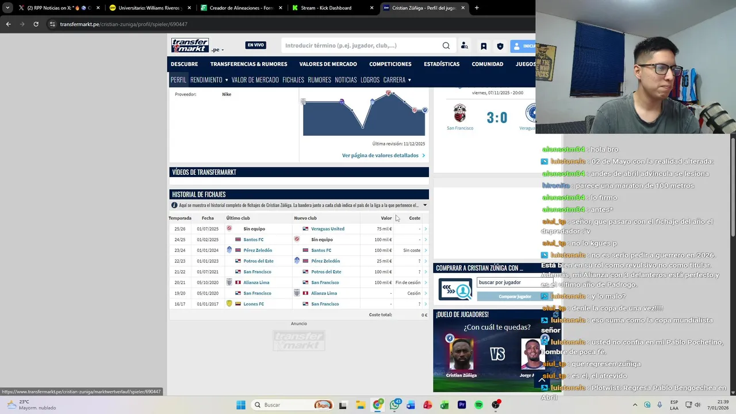
Task: Open File Explorer from taskbar
Action: pos(360,405)
